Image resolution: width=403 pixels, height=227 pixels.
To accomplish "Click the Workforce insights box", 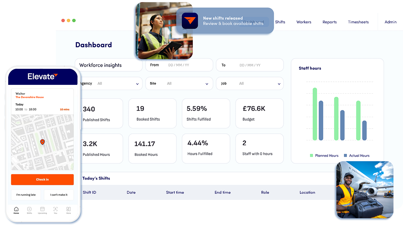I will pos(109,65).
